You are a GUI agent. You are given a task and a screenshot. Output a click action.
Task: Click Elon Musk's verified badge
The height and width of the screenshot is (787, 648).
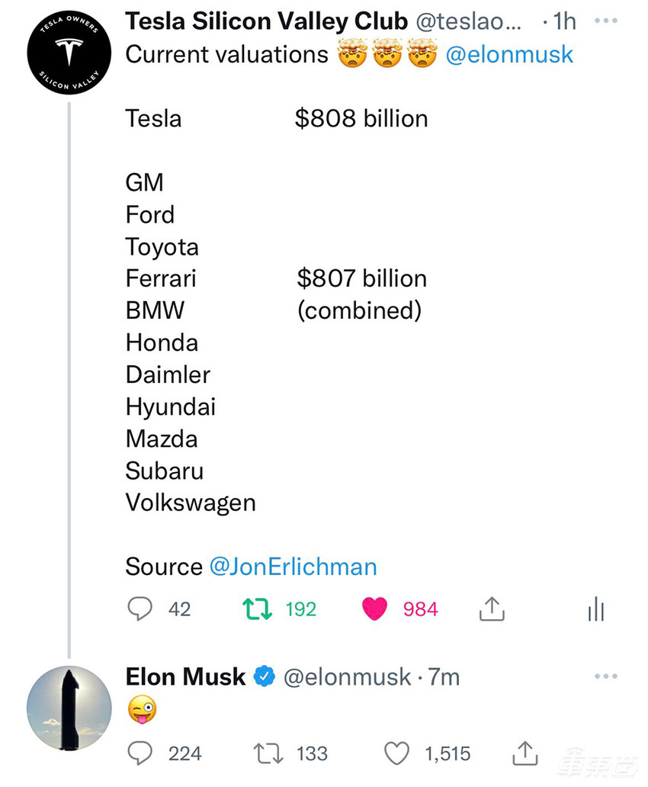[264, 676]
